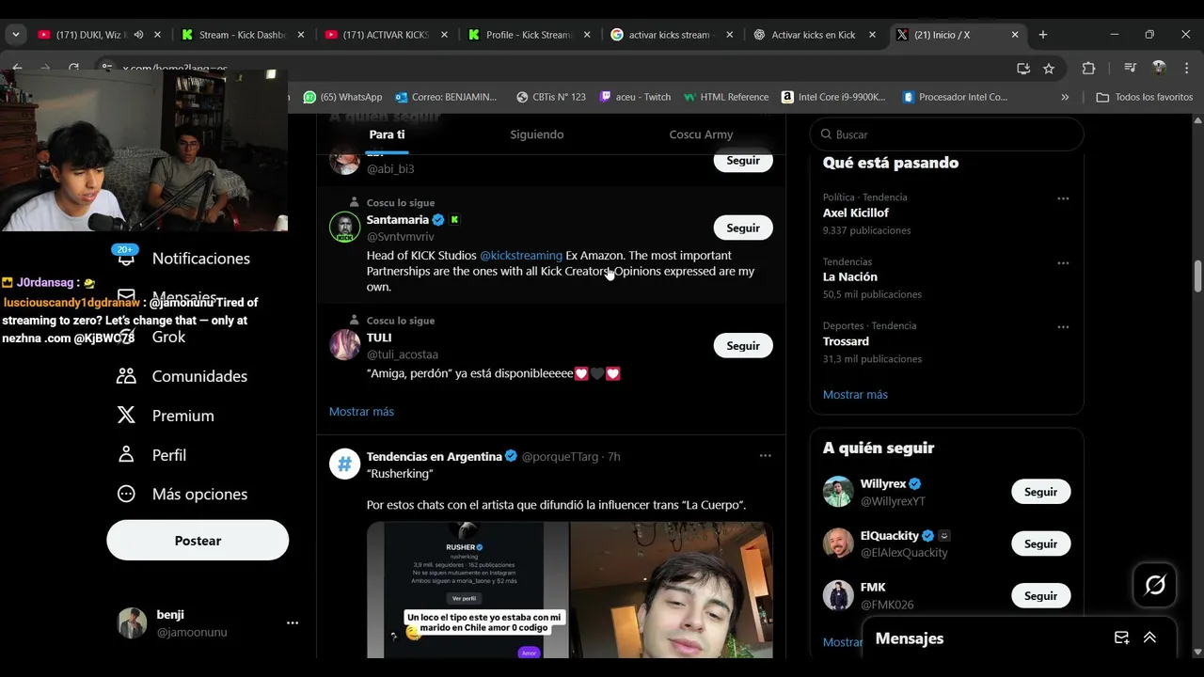The image size is (1204, 677).
Task: Open options dots for Axel Kicillof trend
Action: coord(1063,198)
